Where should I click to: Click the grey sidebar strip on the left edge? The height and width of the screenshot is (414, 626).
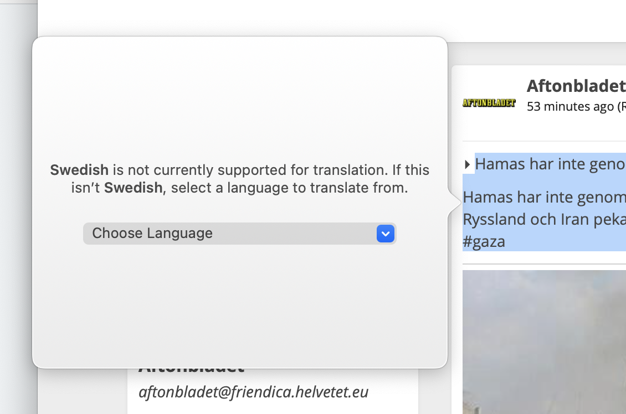(x=18, y=207)
